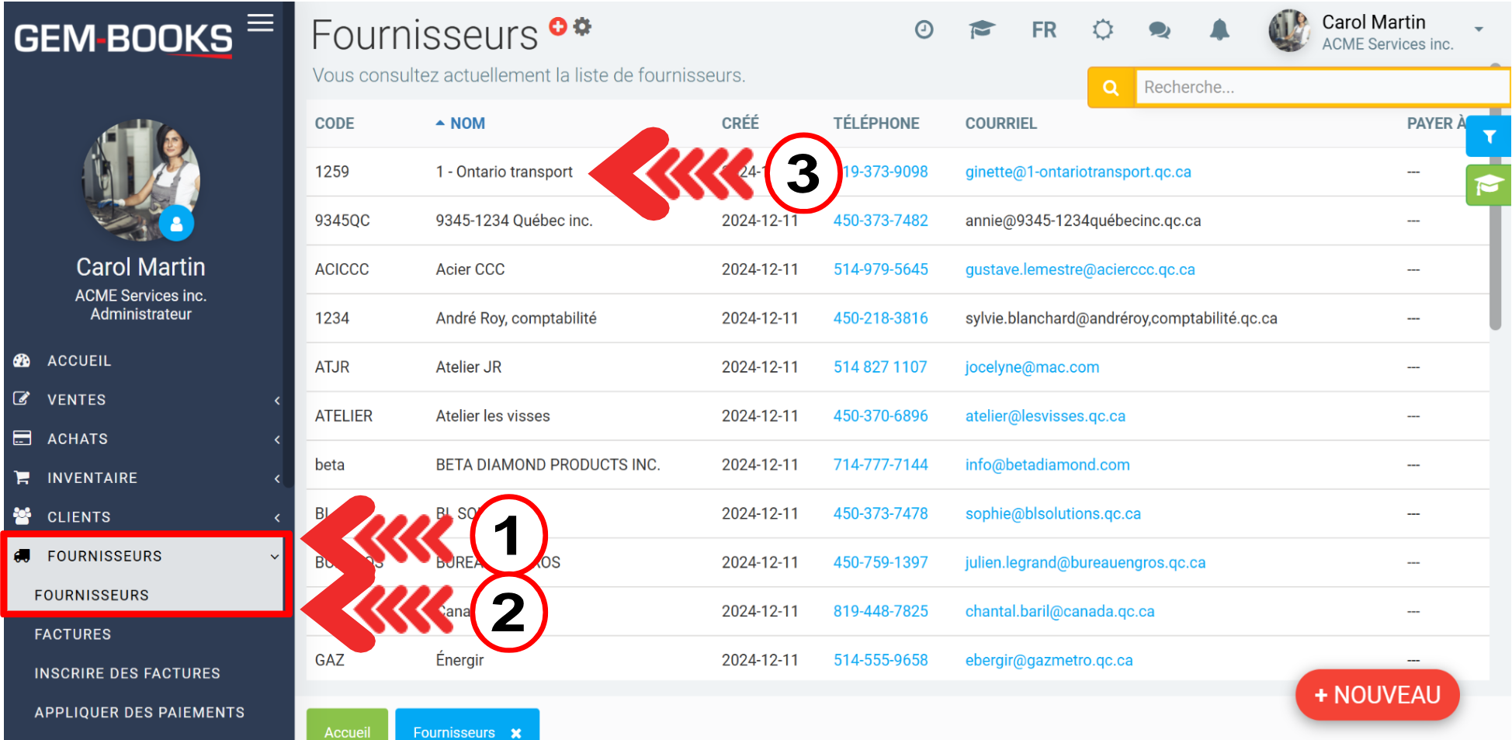This screenshot has height=740, width=1512.
Task: Open the blue filter funnel side button
Action: (1488, 137)
